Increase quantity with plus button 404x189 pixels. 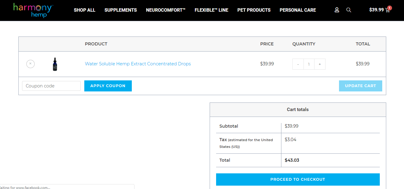(320, 64)
